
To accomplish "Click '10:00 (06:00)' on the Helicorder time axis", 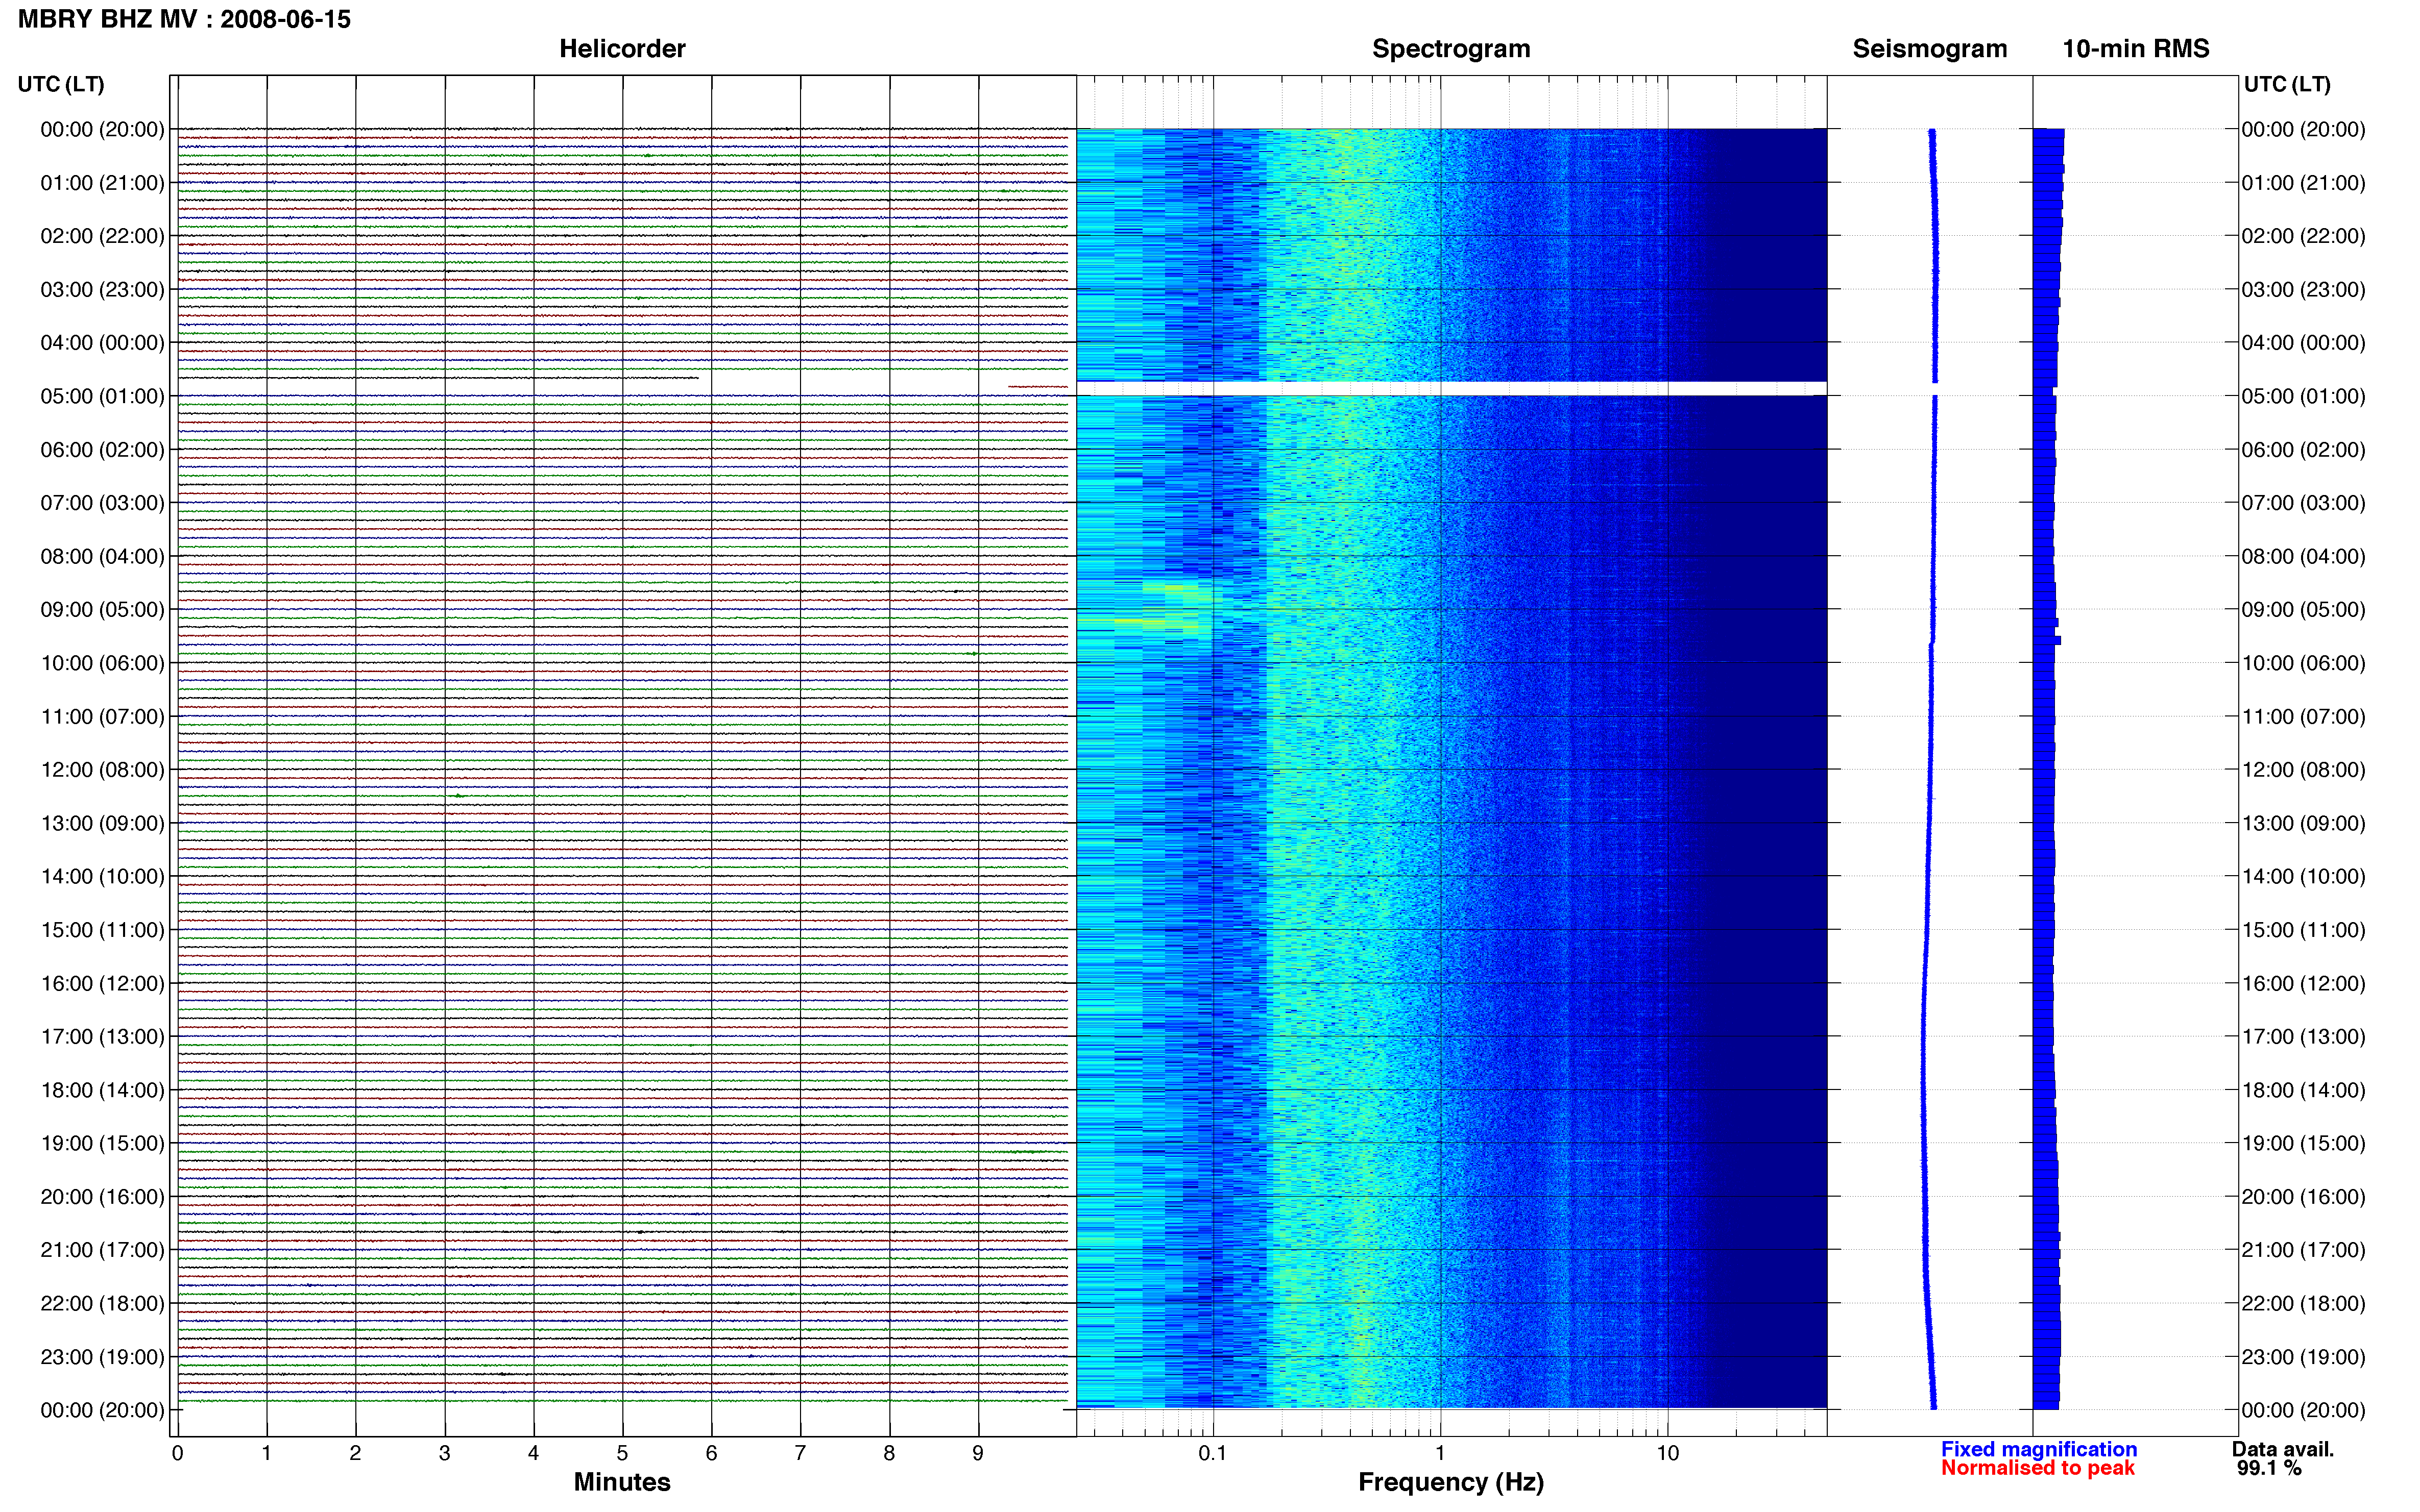I will coord(102,663).
